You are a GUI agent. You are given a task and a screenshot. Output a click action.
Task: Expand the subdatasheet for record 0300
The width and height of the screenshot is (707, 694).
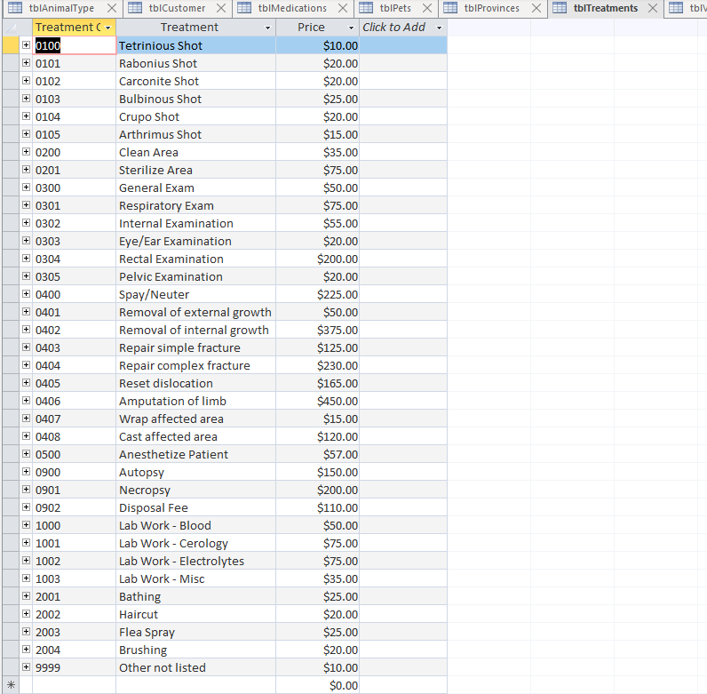[26, 187]
